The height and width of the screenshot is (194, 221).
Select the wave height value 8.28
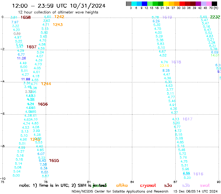[x=166, y=70]
